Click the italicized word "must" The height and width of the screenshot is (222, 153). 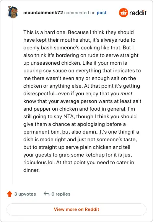tap(126, 94)
